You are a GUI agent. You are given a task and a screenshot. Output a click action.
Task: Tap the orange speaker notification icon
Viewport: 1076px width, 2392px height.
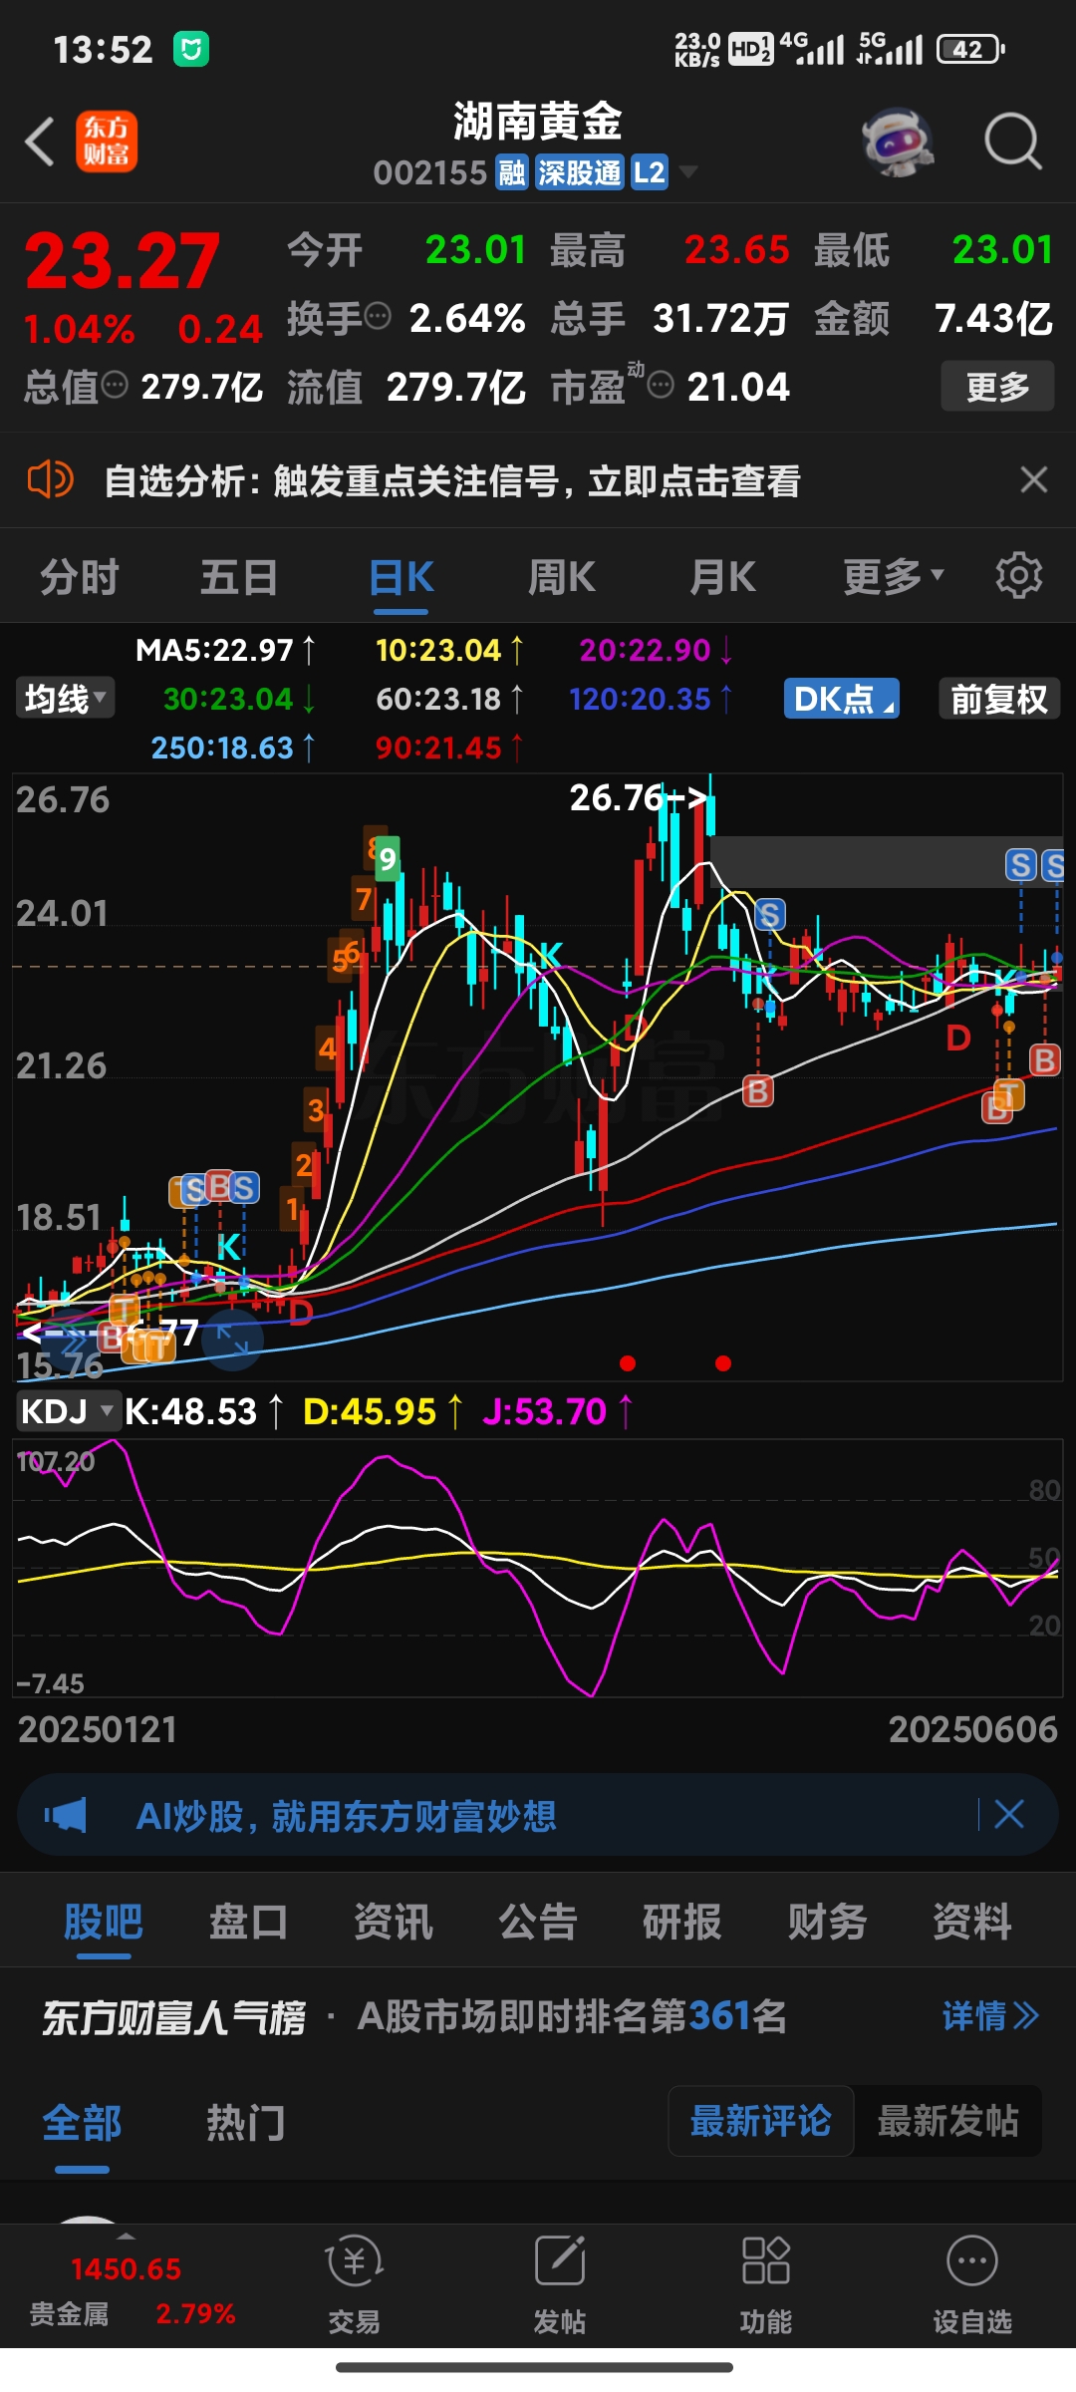coord(50,480)
